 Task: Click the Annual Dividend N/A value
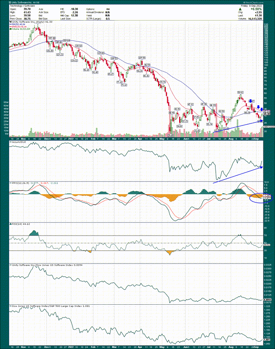coord(107,12)
